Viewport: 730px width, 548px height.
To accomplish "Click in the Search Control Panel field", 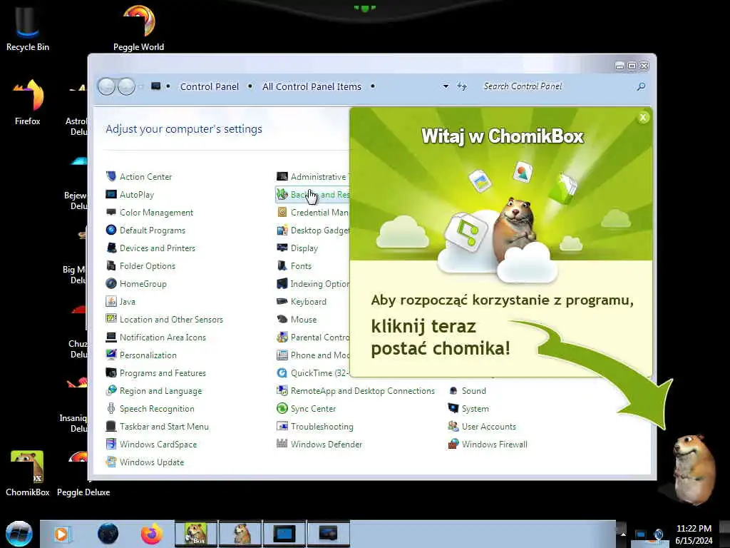I will [x=556, y=86].
